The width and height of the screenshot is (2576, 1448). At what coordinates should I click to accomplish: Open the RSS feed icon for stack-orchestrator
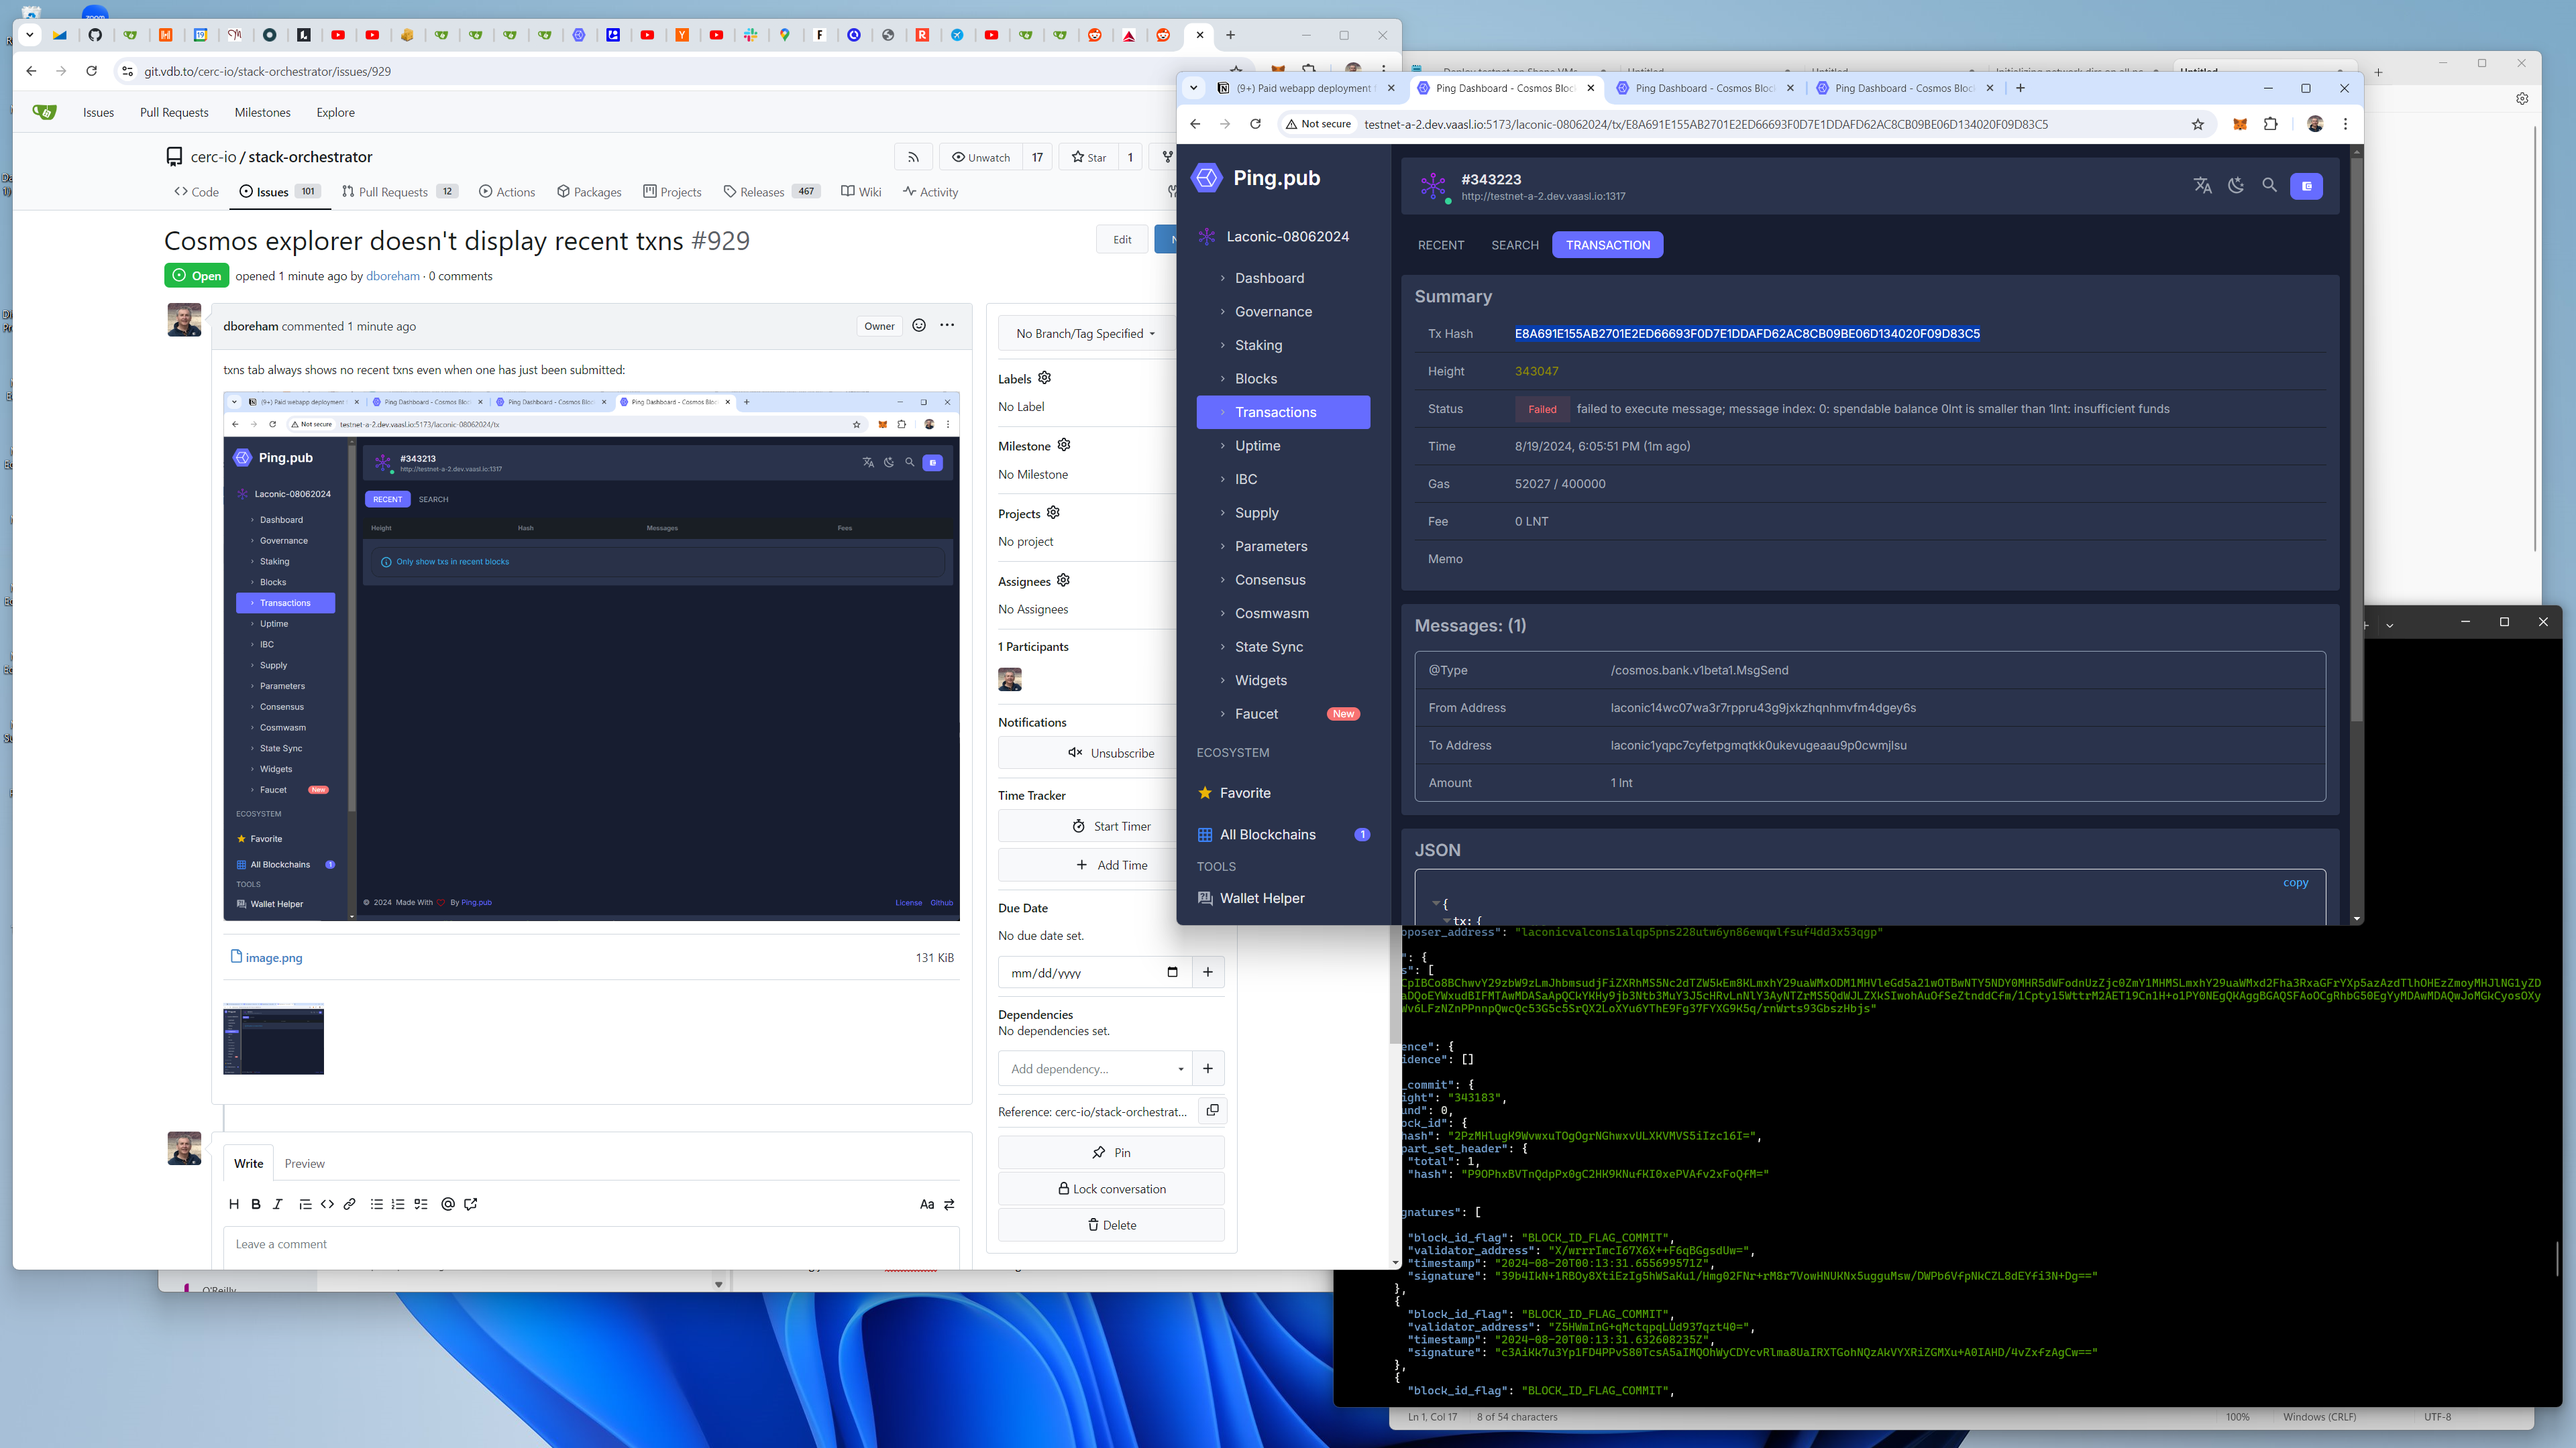tap(913, 157)
